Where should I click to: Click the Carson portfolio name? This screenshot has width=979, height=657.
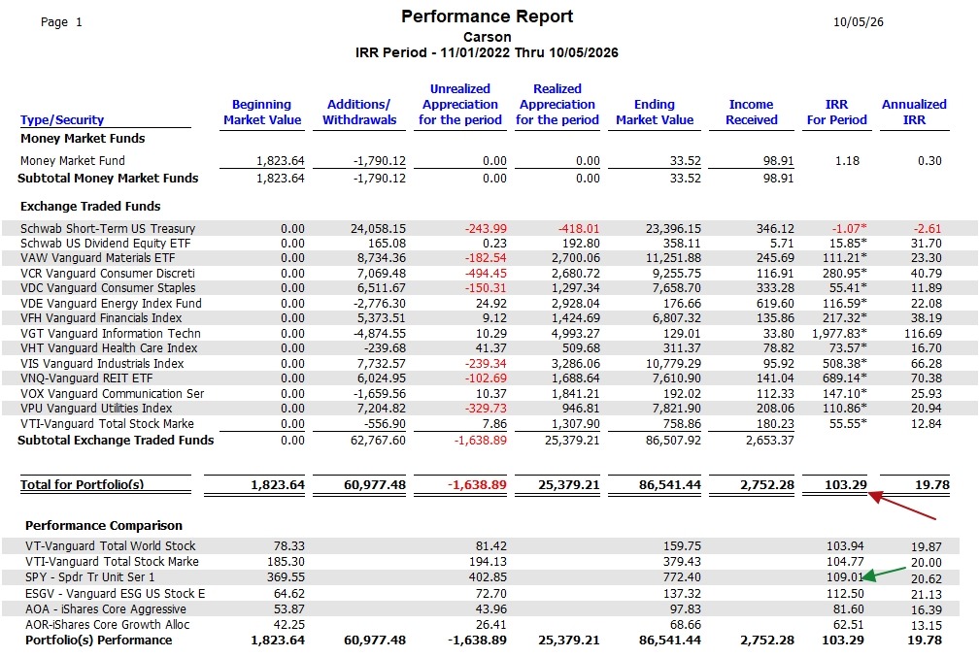[x=487, y=37]
